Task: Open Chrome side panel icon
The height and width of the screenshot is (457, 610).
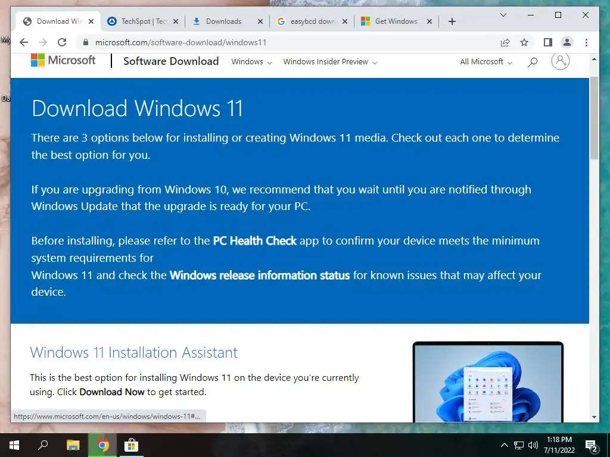Action: (x=548, y=42)
